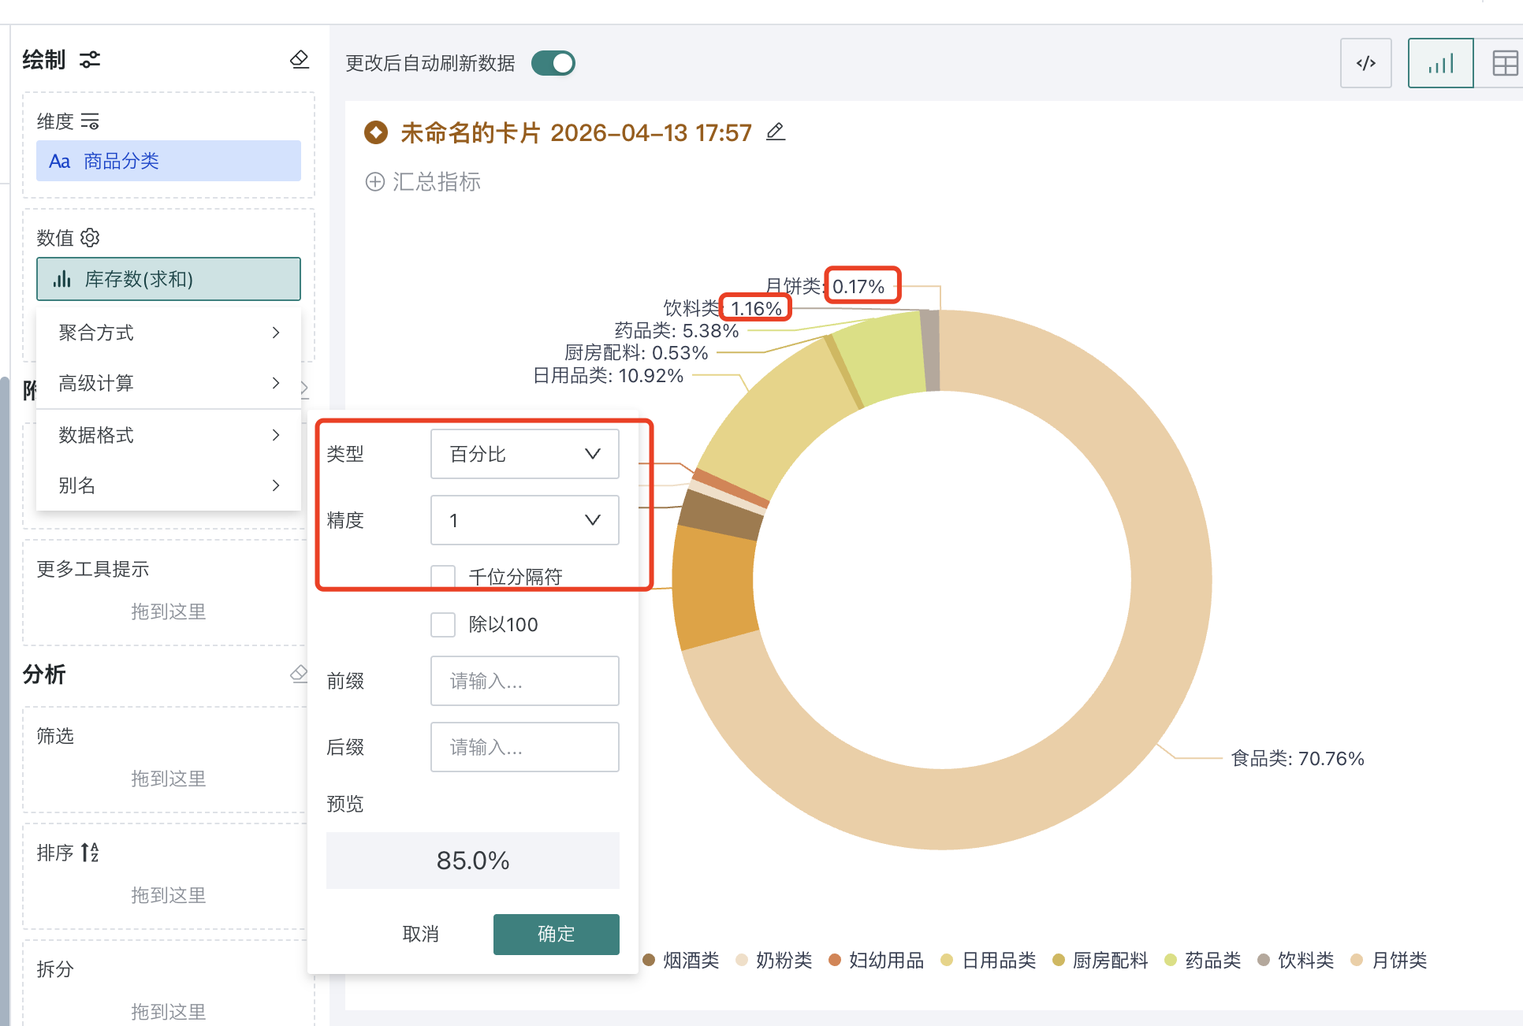The width and height of the screenshot is (1523, 1026).
Task: Select 别名 from the field menu
Action: 168,485
